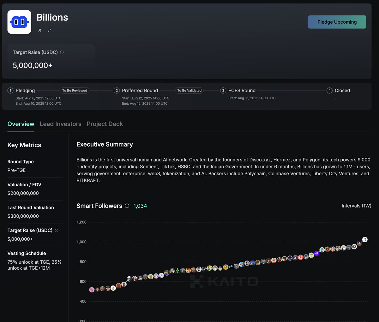Image resolution: width=379 pixels, height=322 pixels.
Task: Open the Project Deck tab
Action: [105, 124]
